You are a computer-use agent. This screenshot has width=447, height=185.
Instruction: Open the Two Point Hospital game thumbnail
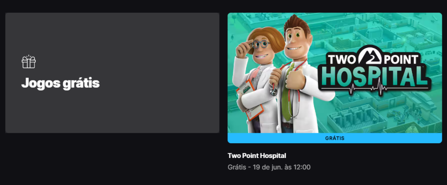pos(335,73)
